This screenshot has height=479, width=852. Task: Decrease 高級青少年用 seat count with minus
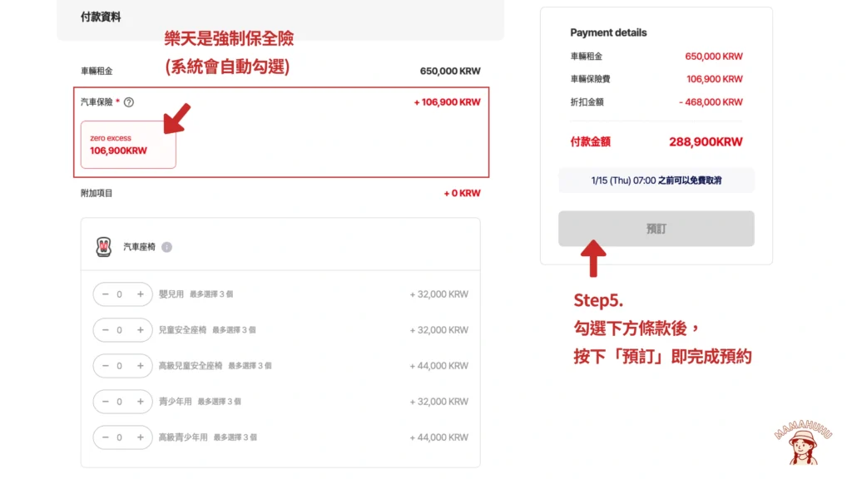click(105, 437)
